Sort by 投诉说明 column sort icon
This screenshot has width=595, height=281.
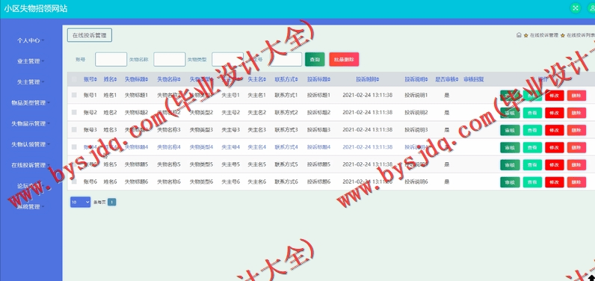pyautogui.click(x=428, y=80)
